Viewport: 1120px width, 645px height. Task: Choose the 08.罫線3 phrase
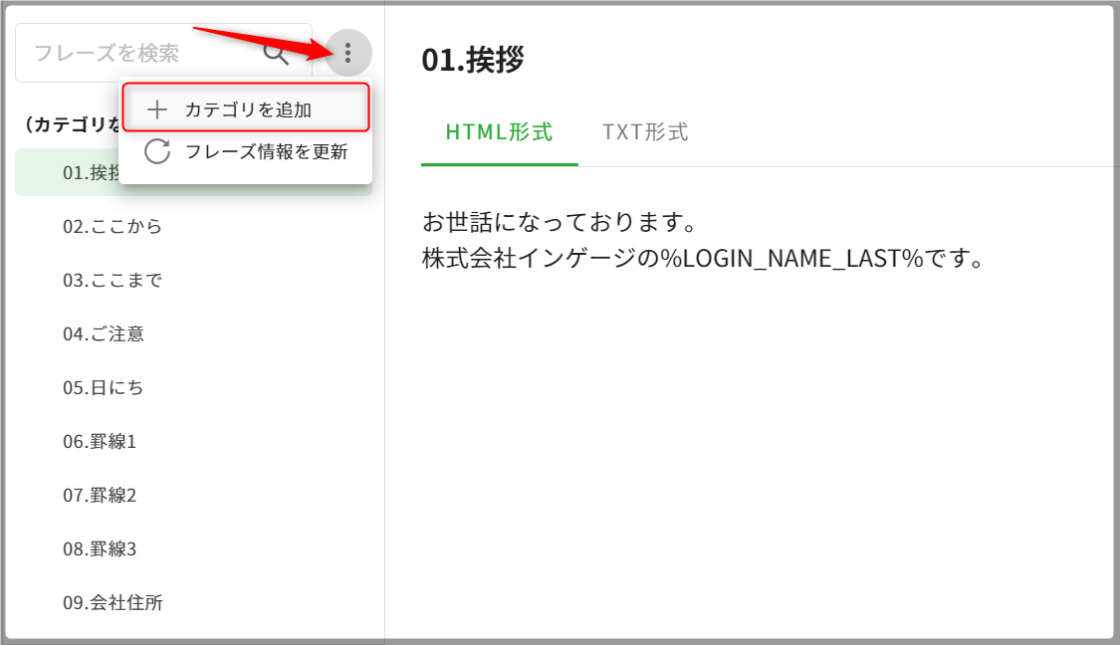click(x=100, y=548)
